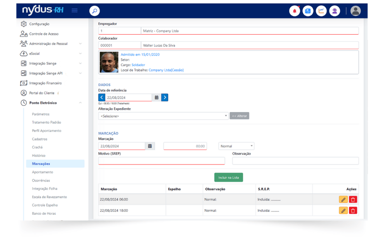Open Integração Folha submenu item
The width and height of the screenshot is (386, 242).
44,188
